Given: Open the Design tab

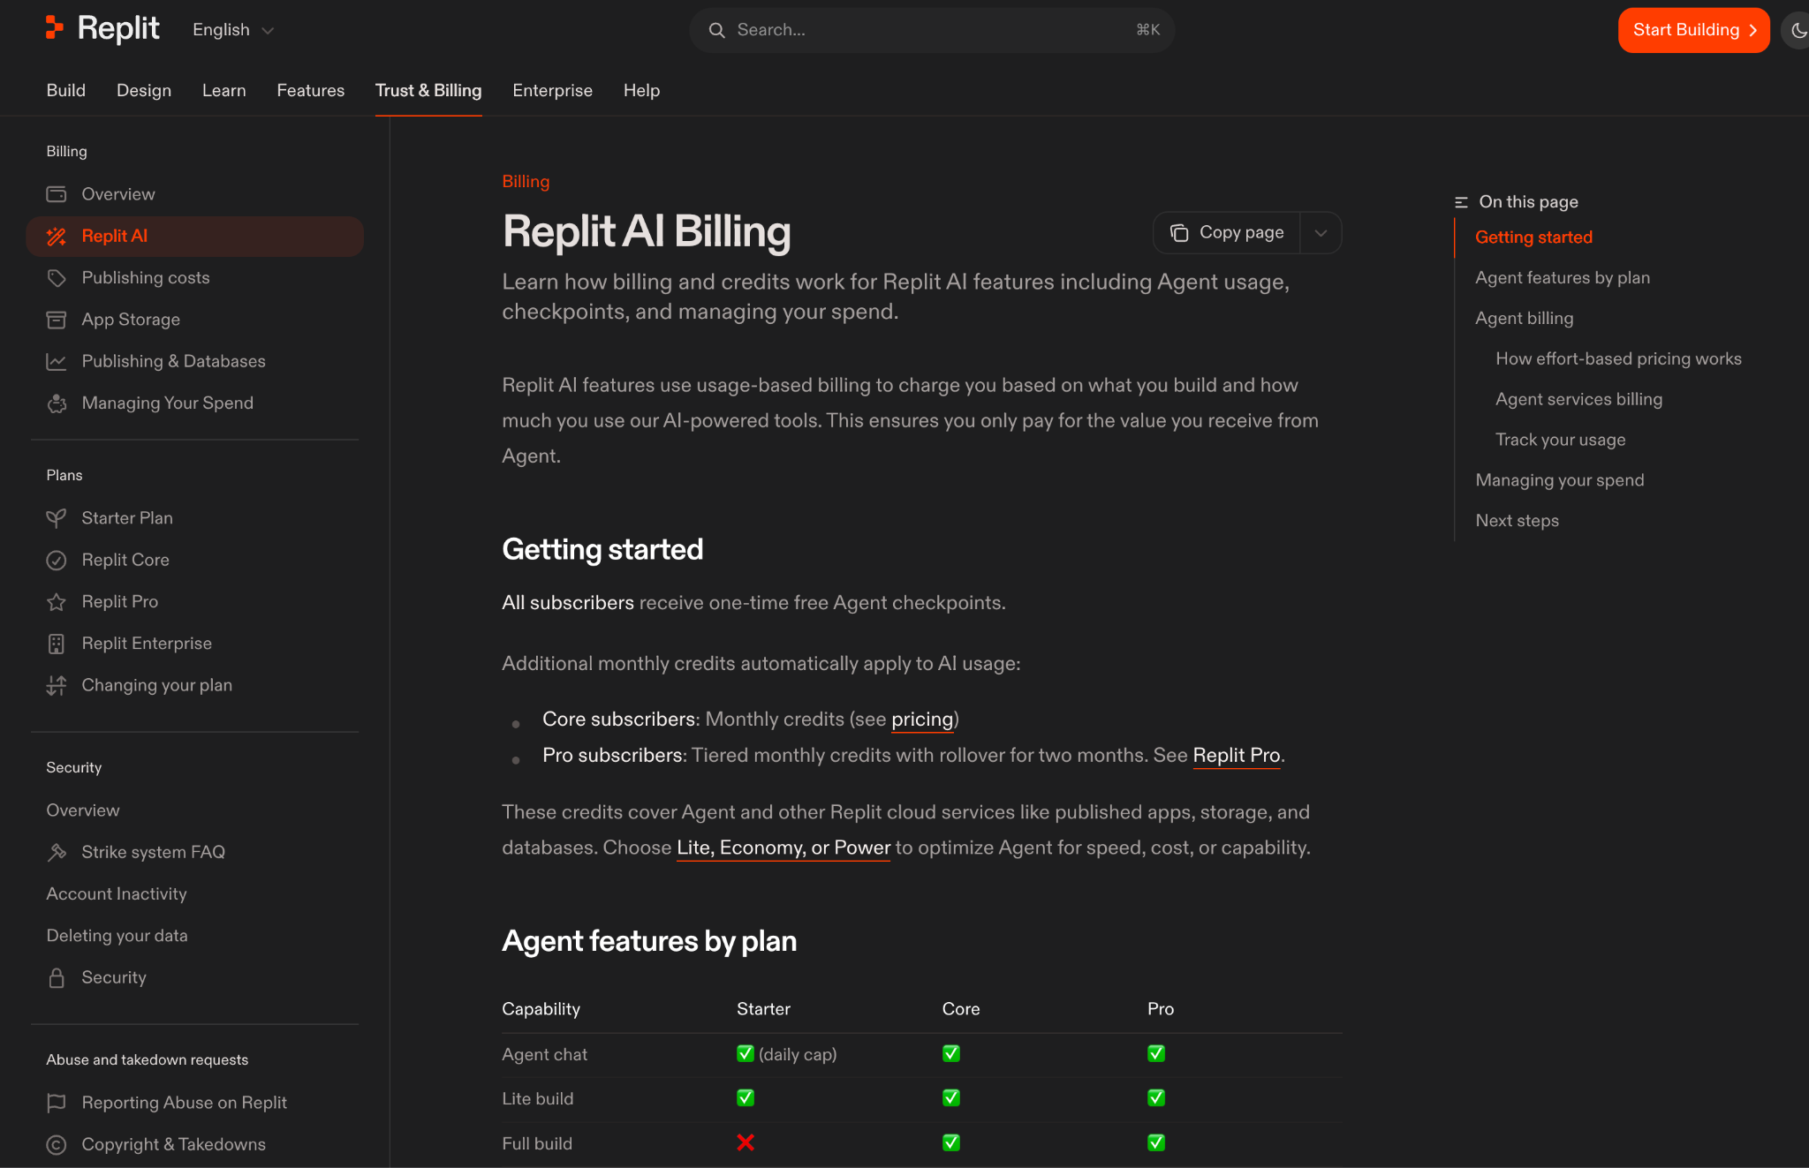Looking at the screenshot, I should [144, 90].
